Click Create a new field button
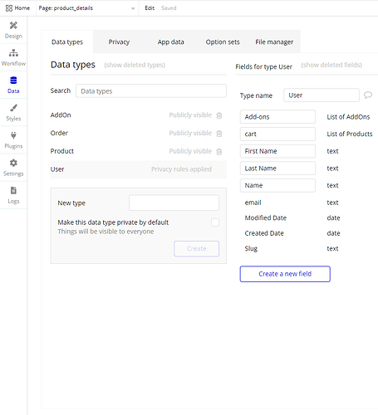Screen dimensions: 378x415 [x=285, y=274]
